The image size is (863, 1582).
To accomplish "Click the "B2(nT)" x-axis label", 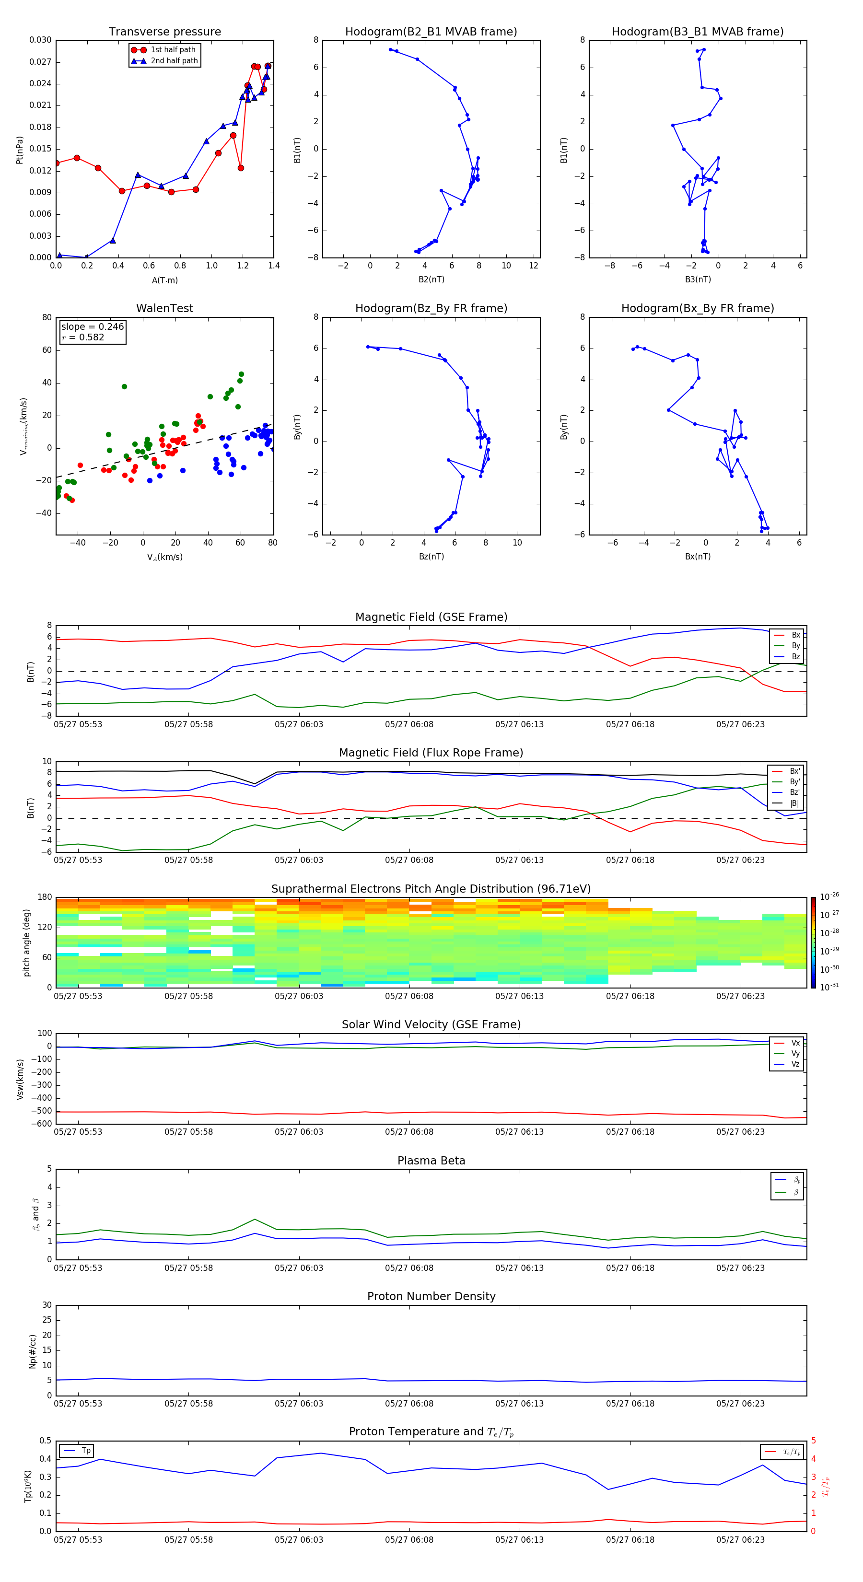I will pyautogui.click(x=431, y=279).
